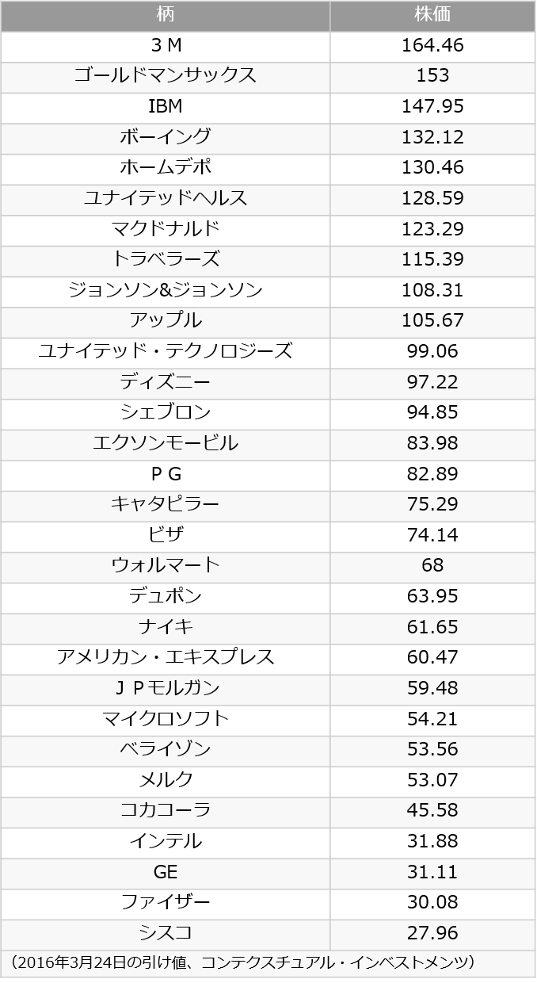Viewport: 537px width, 983px height.
Task: Click the マクドナルド name cell
Action: pyautogui.click(x=166, y=230)
